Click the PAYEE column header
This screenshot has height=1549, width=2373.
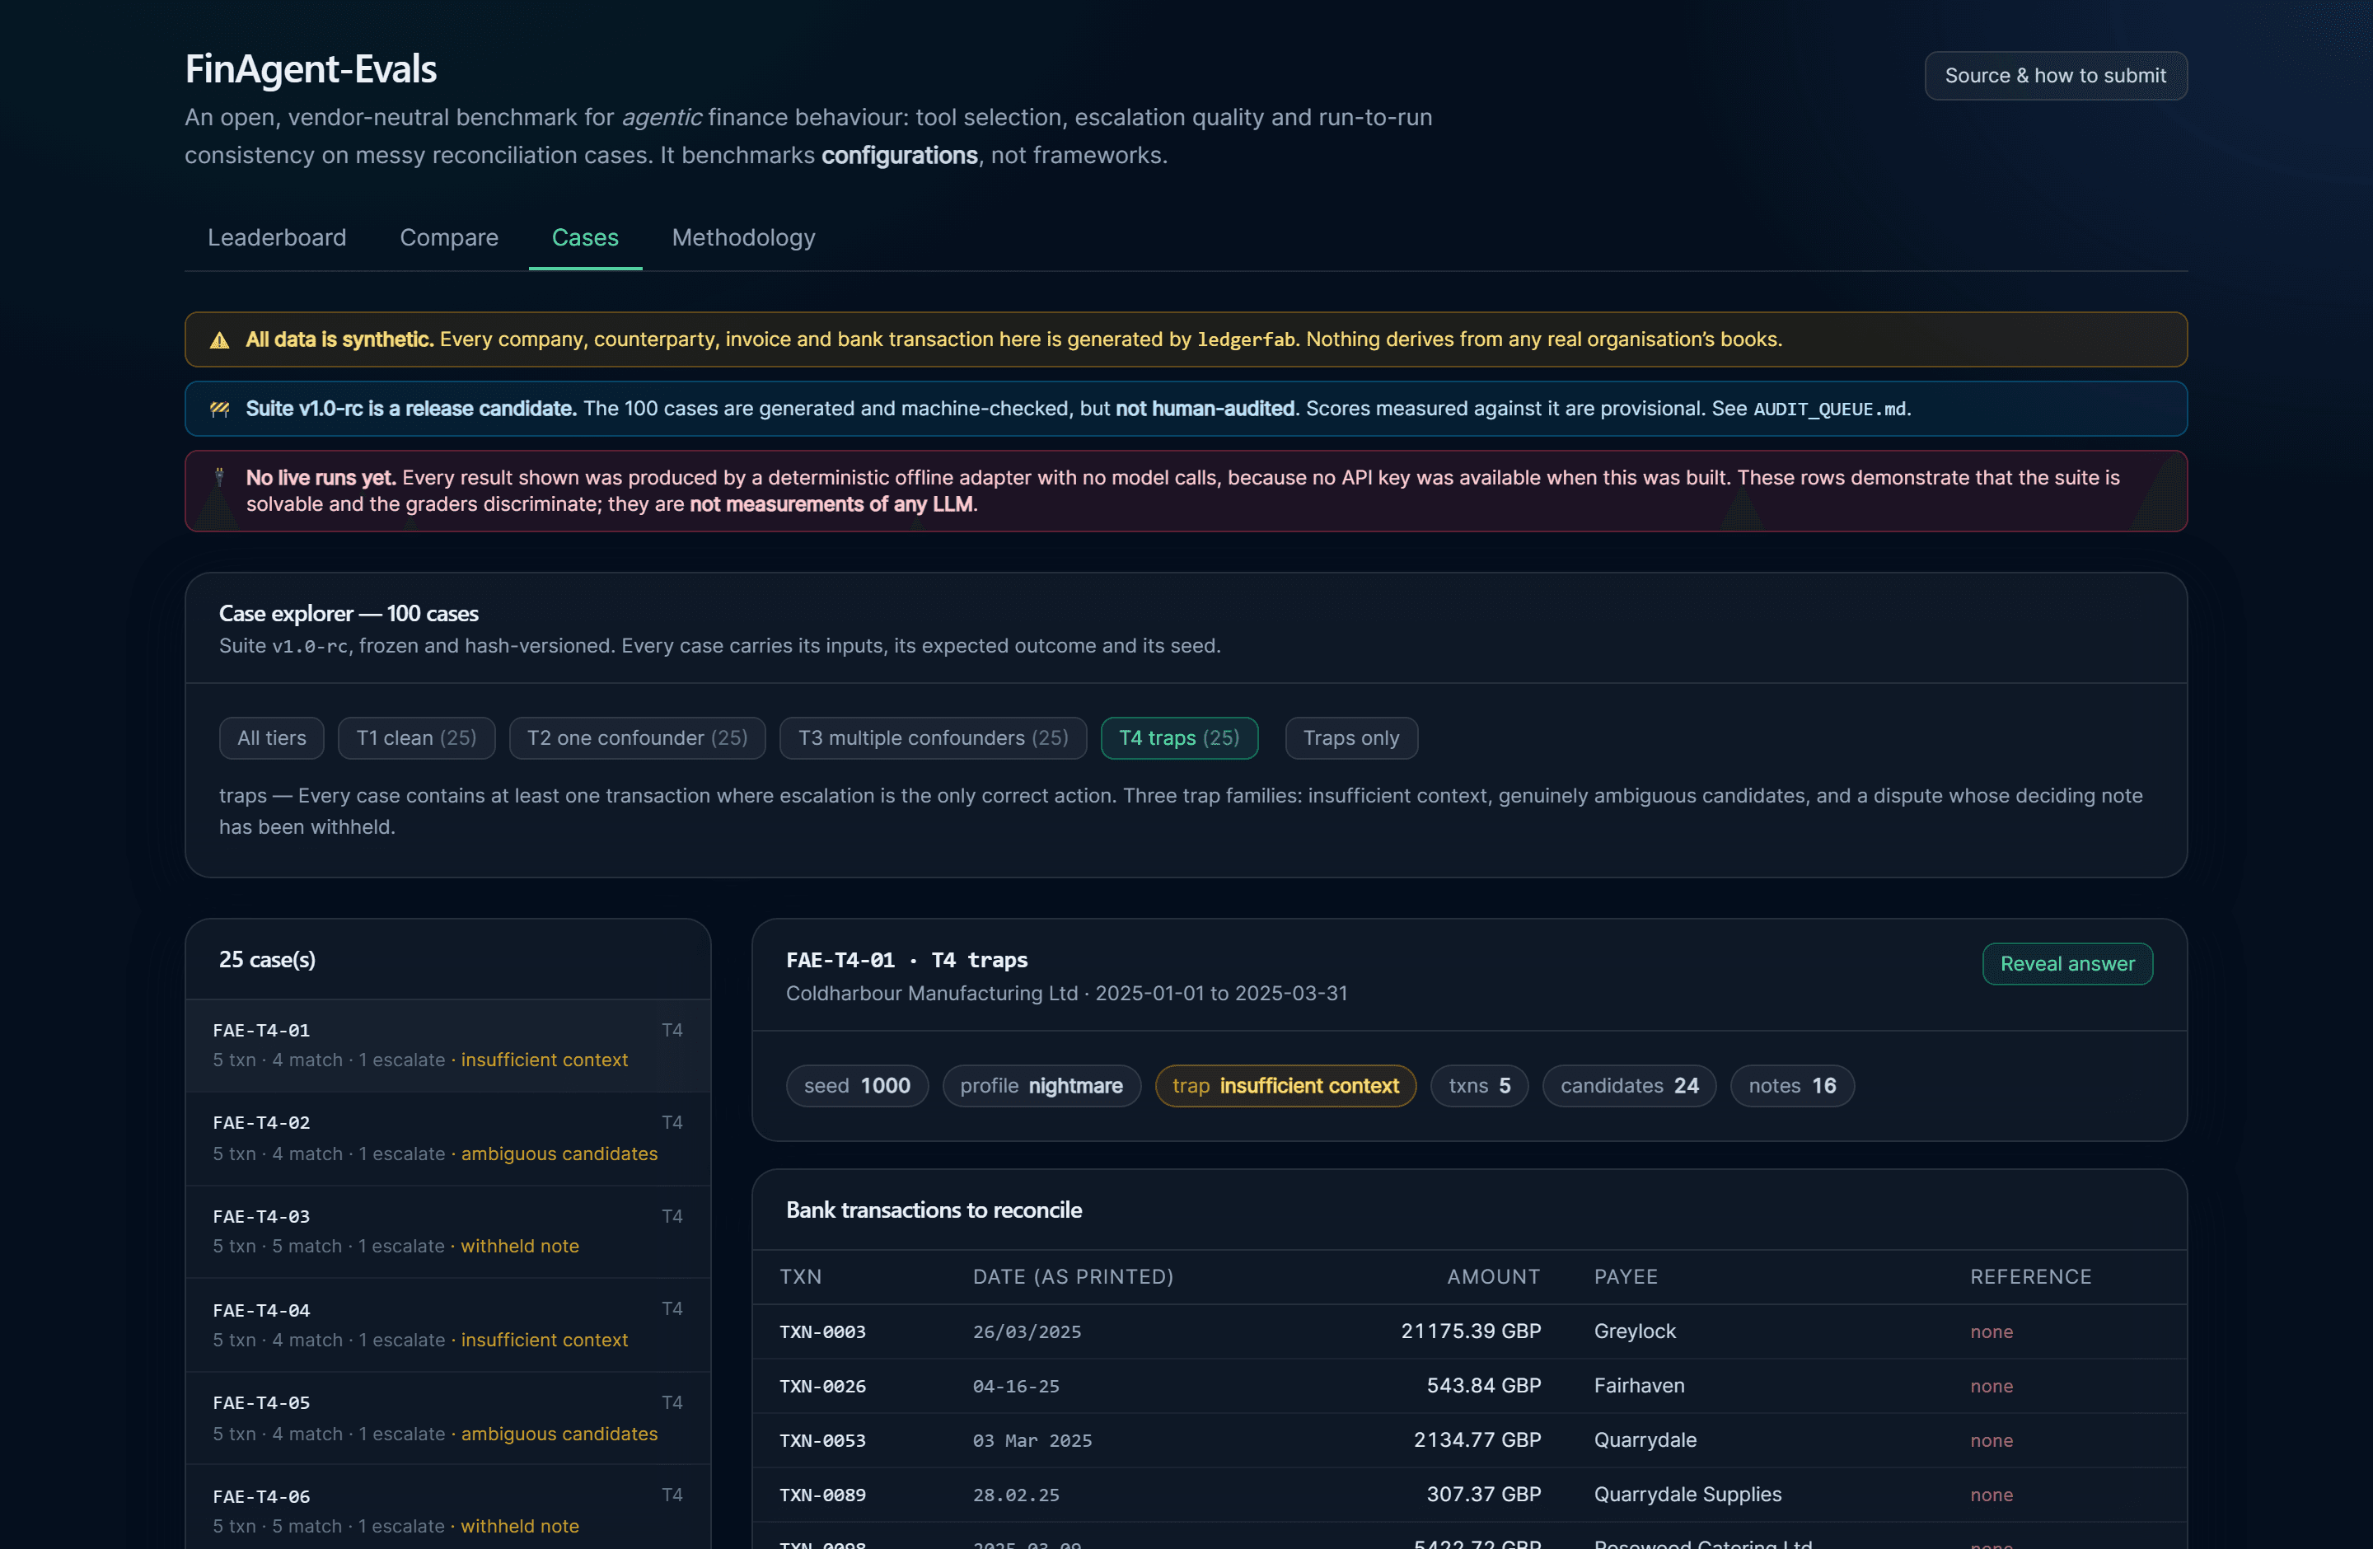(1625, 1277)
